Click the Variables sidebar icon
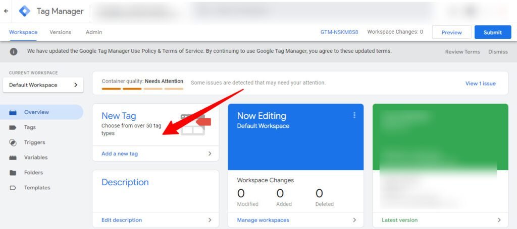 coord(13,158)
